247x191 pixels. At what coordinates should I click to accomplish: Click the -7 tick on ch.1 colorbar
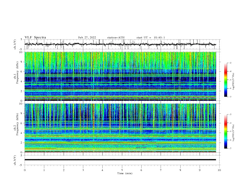coord(230,97)
